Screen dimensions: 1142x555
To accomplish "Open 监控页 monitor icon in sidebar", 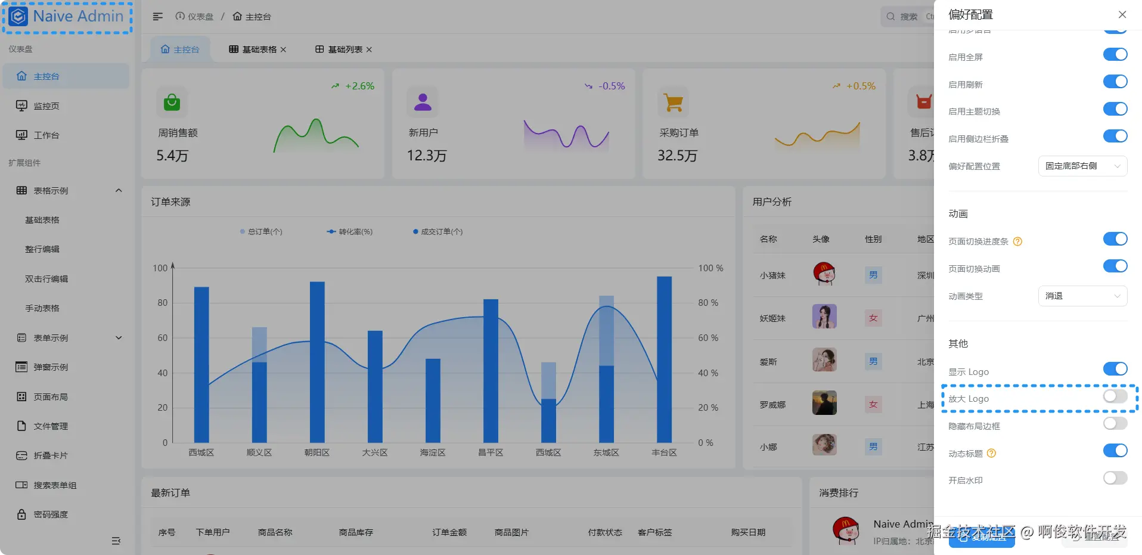I will tap(21, 106).
